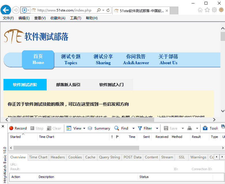Expand the Filter dropdown arrow
Viewport: 225px width, 184px height.
tap(157, 128)
